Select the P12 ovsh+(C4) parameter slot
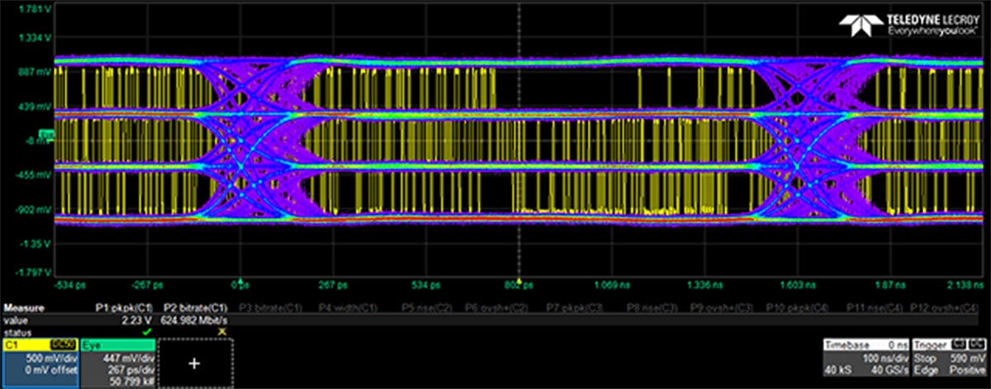Screen dimensions: 991x389 949,307
